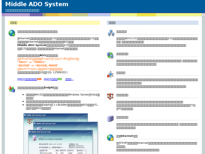Screen dimensions: 205x154
Task: Close the rearmost Middle ADO Service Tool window
Action: click(86, 115)
